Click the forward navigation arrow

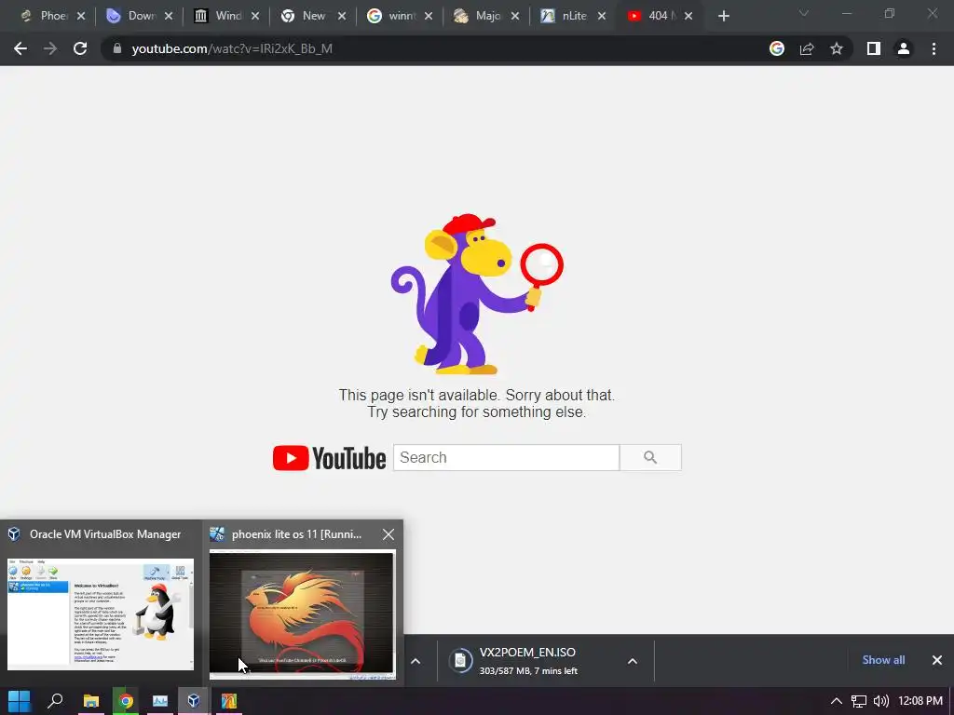point(50,48)
